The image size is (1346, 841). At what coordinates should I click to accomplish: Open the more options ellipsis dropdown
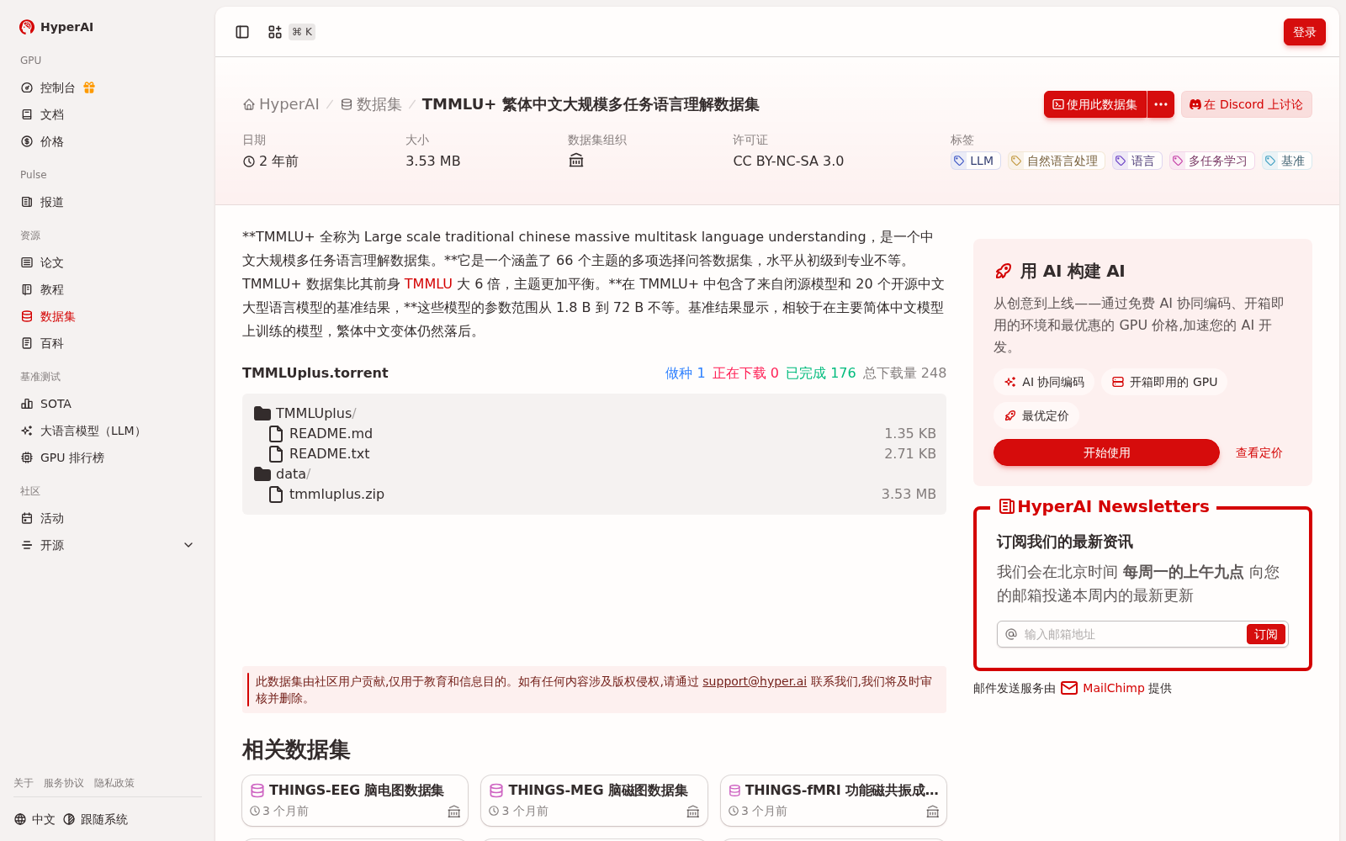[1161, 104]
